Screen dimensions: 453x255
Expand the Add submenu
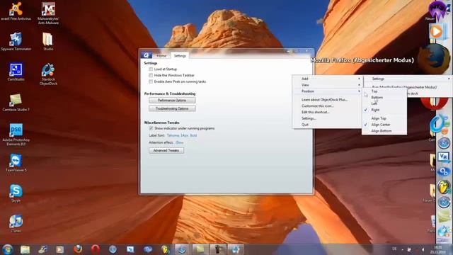click(x=327, y=79)
